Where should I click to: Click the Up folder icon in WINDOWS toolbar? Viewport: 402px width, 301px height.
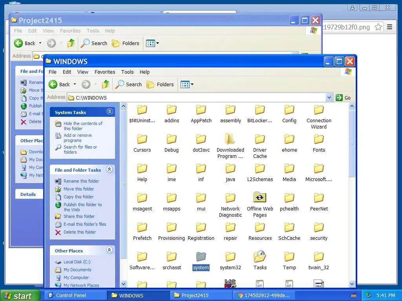[x=106, y=84]
